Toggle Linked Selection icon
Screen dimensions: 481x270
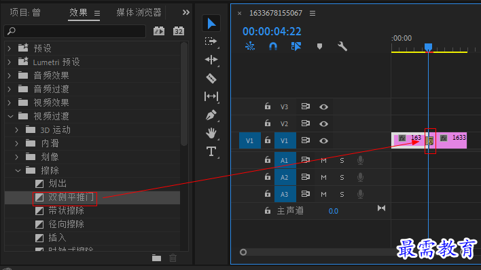(x=296, y=46)
